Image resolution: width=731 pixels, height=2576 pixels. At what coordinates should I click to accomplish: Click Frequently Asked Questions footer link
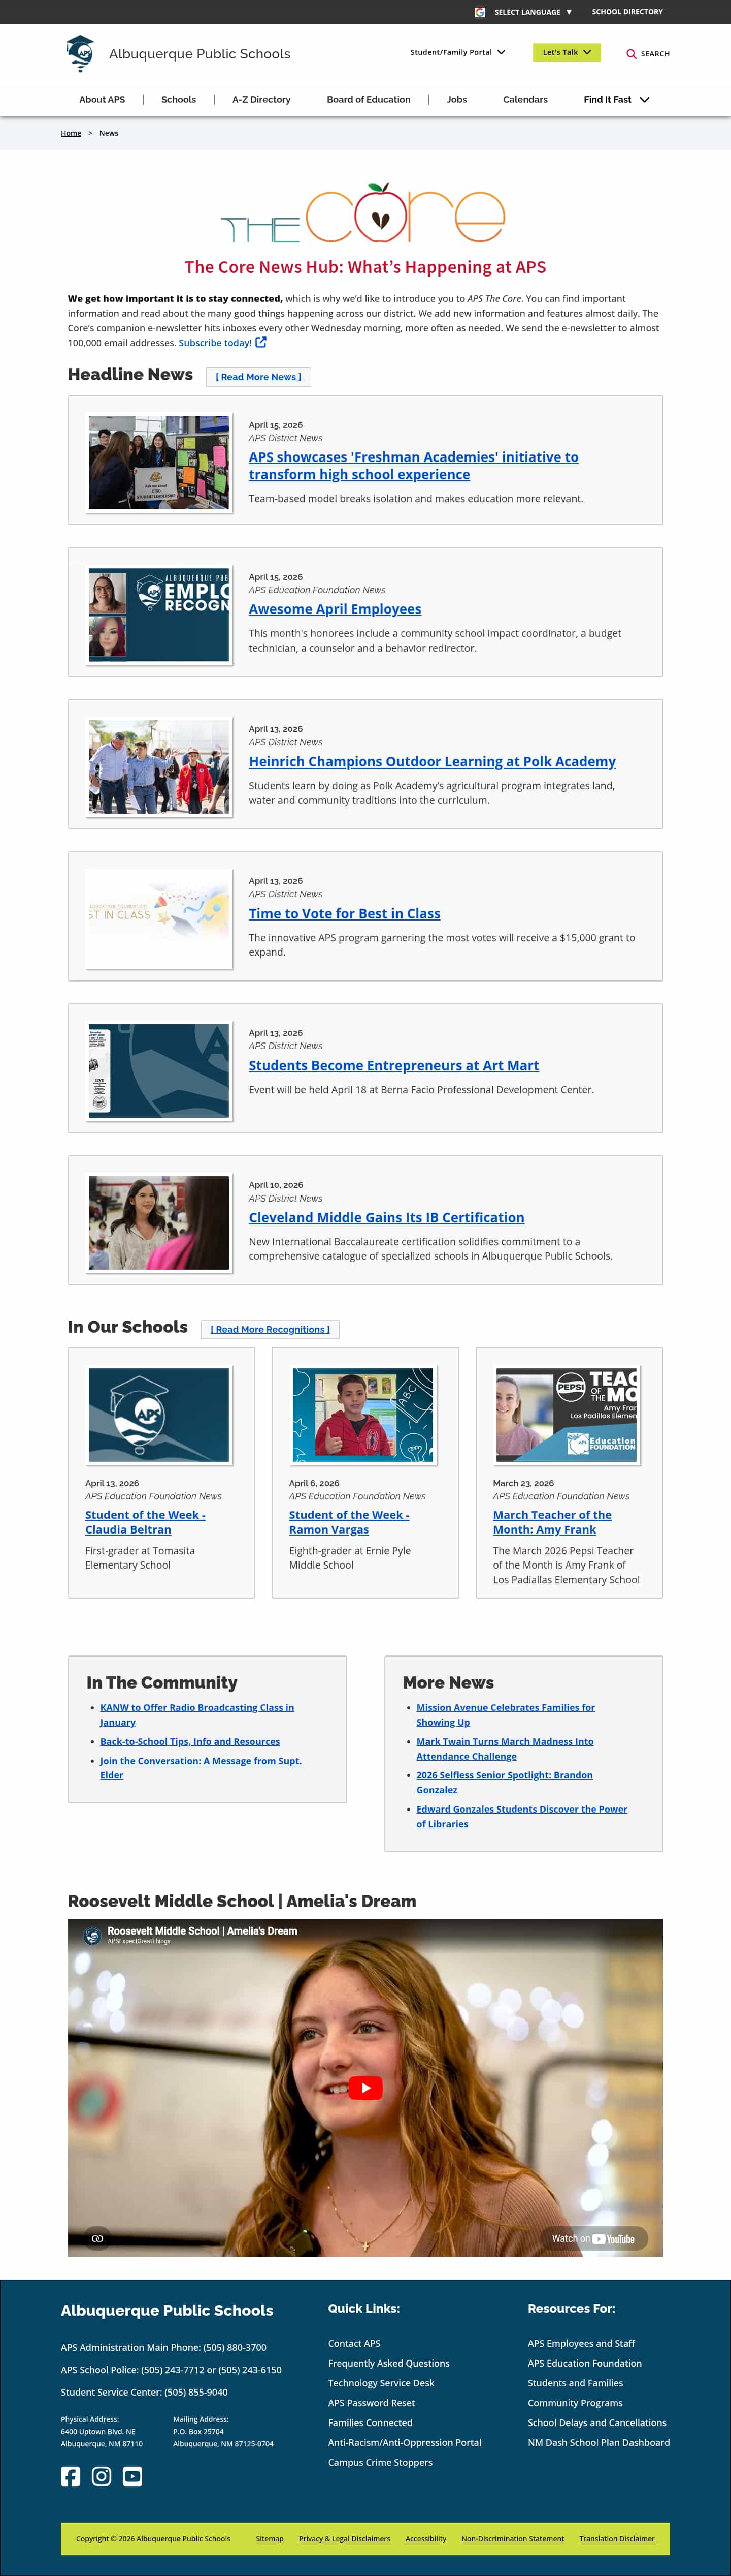388,2363
